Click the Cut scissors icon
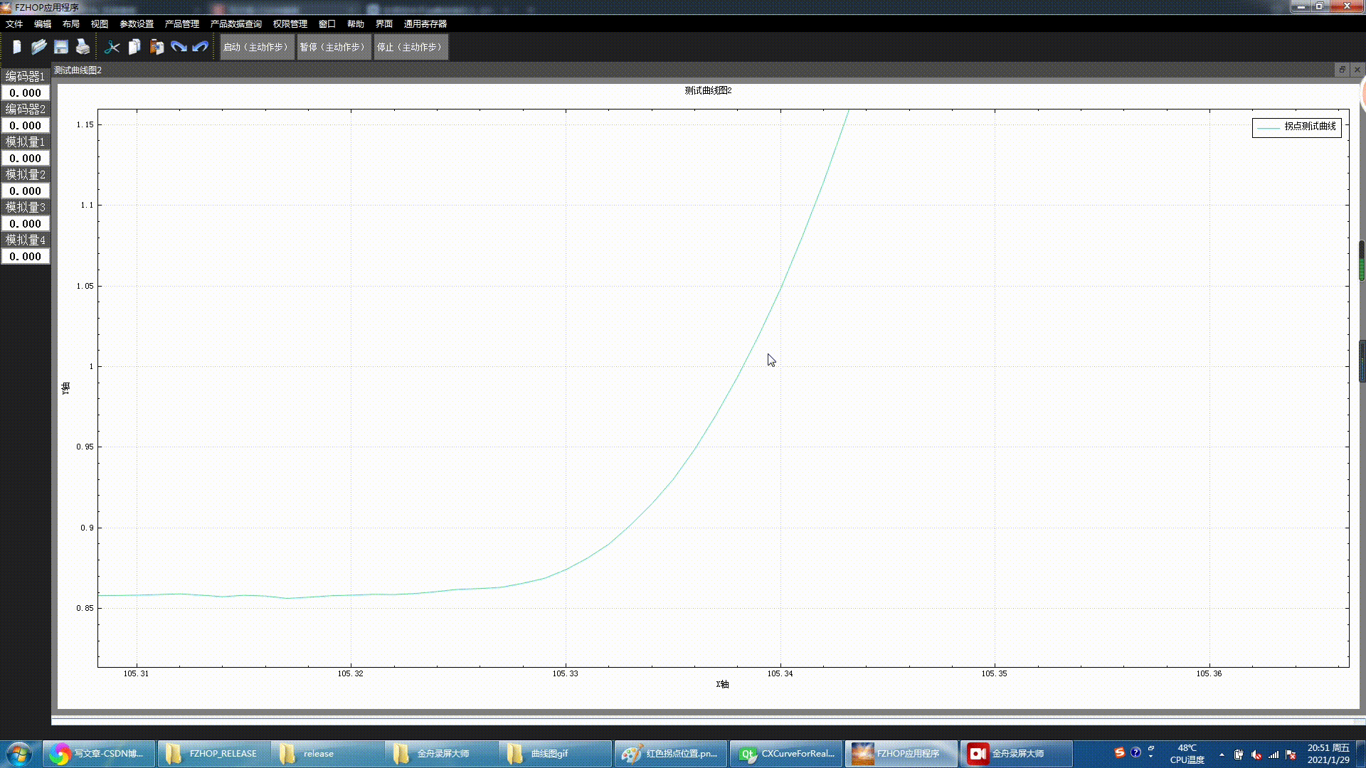1366x768 pixels. pos(112,47)
